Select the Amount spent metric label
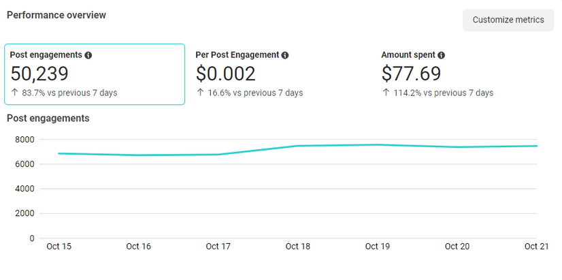562x280 pixels. [408, 55]
